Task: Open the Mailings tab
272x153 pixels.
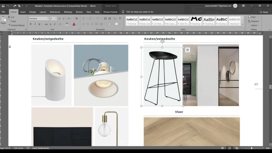Action: pos(68,12)
